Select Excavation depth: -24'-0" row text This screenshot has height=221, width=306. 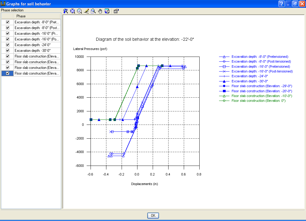pyautogui.click(x=33, y=45)
